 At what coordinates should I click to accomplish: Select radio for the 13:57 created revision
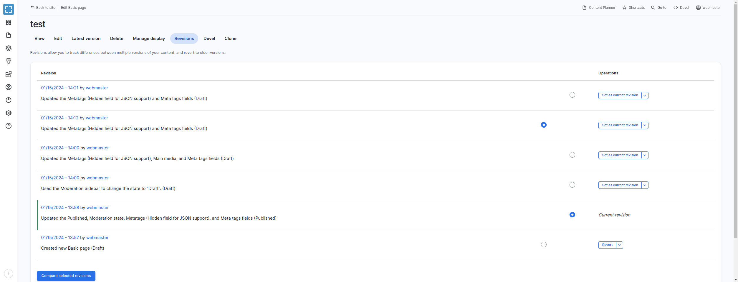544,245
